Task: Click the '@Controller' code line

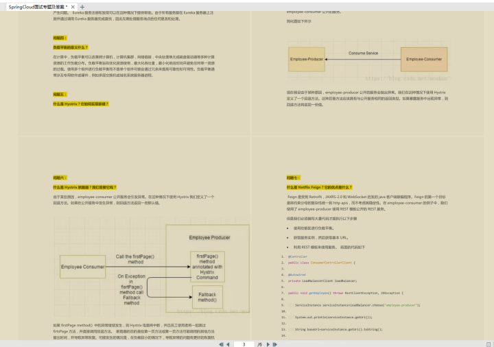Action: point(298,256)
